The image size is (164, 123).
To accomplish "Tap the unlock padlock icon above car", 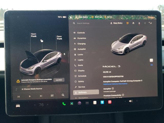I will [x=42, y=41].
